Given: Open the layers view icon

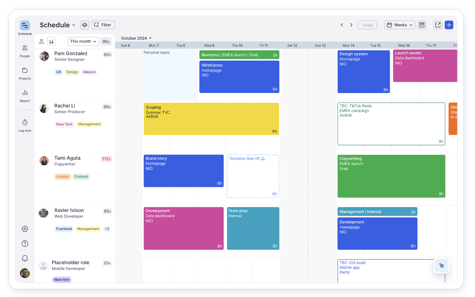Looking at the screenshot, I should click(x=85, y=25).
